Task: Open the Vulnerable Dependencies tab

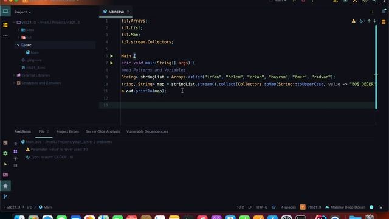Action: (147, 131)
